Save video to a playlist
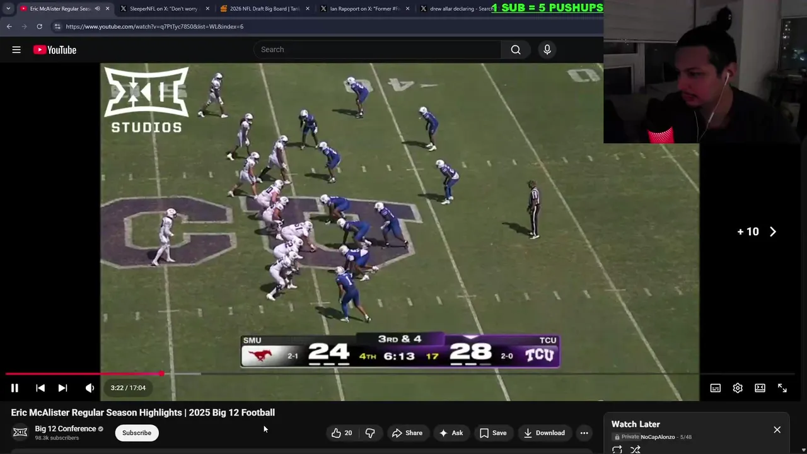Viewport: 807px width, 454px height. (x=493, y=433)
